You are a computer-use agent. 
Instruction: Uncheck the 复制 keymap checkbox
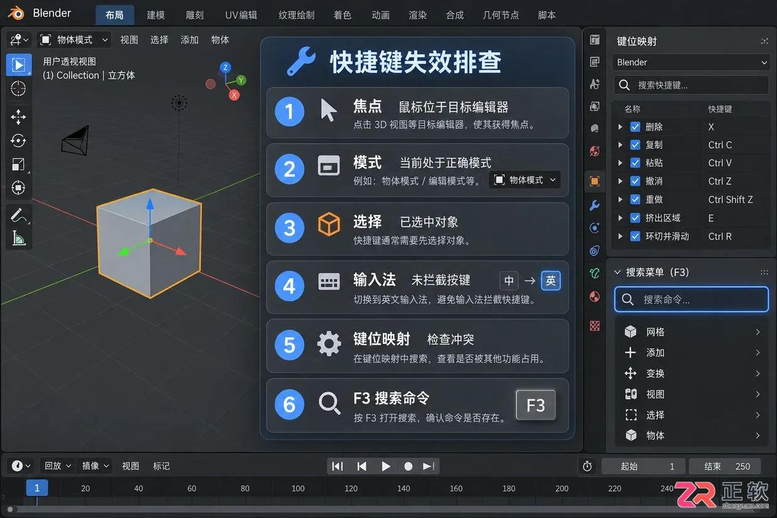coord(635,145)
